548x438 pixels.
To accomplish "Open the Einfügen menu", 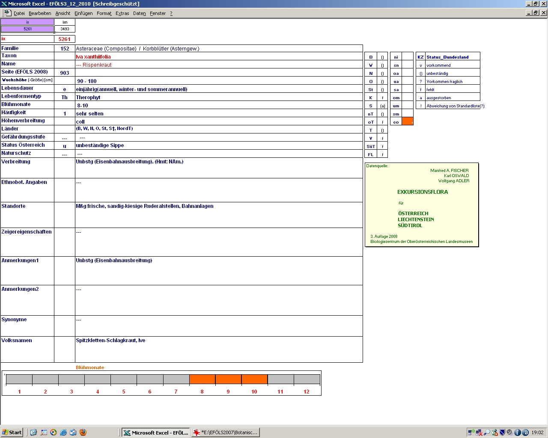I will pyautogui.click(x=83, y=13).
